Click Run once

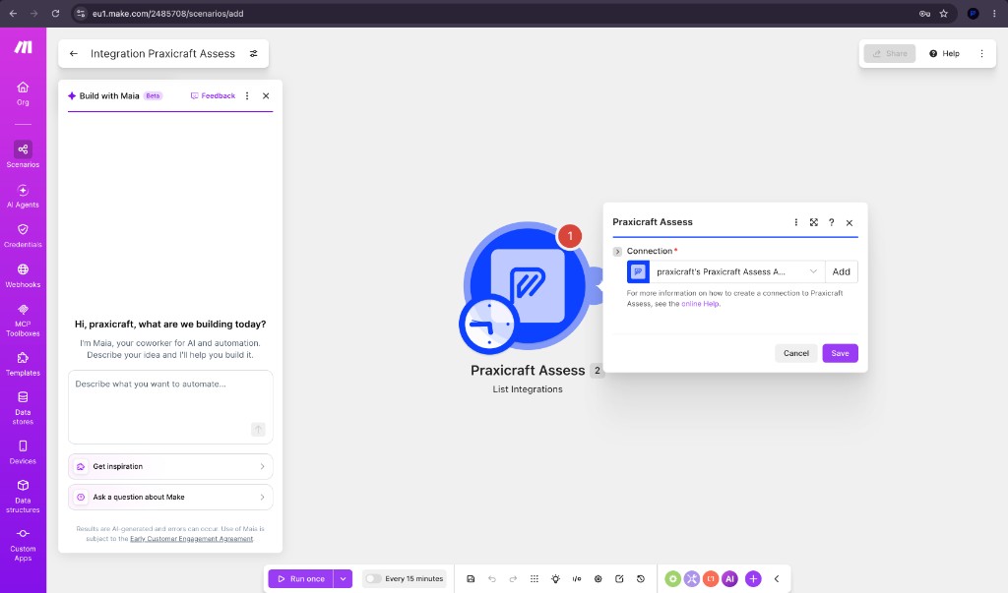(x=301, y=579)
